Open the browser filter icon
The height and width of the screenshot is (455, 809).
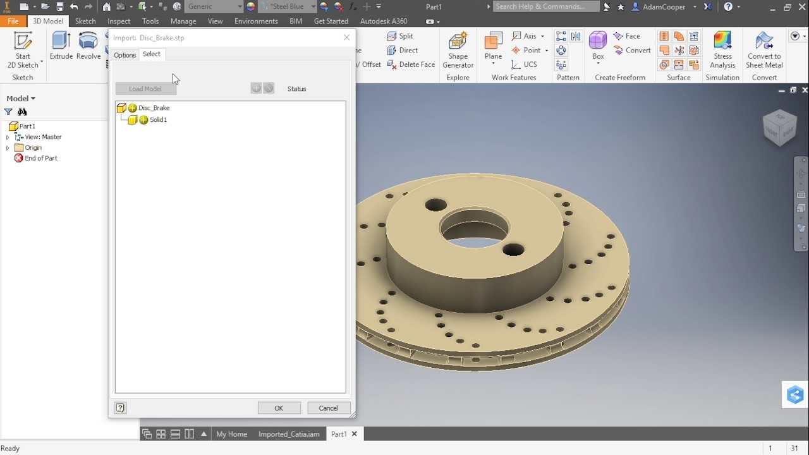point(8,112)
